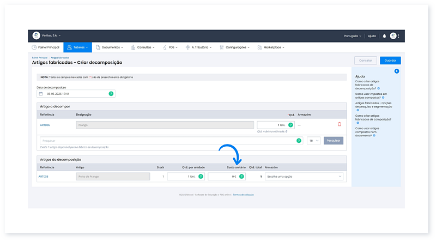This screenshot has width=436, height=241.
Task: Click help icon in Qtd. por unidade field
Action: click(x=201, y=177)
